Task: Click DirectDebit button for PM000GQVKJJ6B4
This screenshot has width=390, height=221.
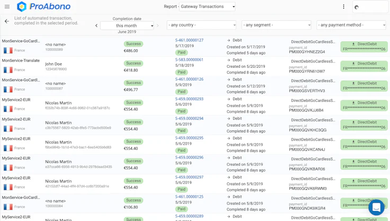Action: click(364, 105)
